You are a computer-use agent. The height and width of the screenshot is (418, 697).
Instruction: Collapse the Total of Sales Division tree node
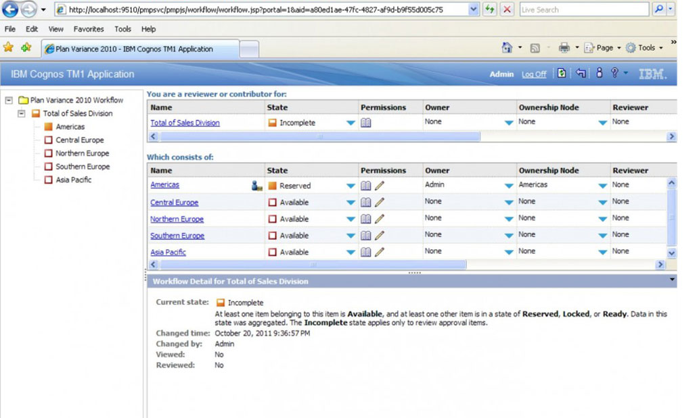(x=22, y=113)
